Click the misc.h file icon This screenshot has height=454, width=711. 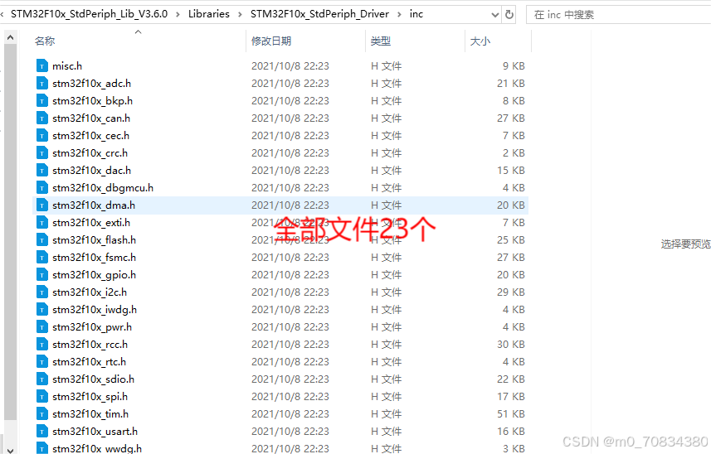41,66
